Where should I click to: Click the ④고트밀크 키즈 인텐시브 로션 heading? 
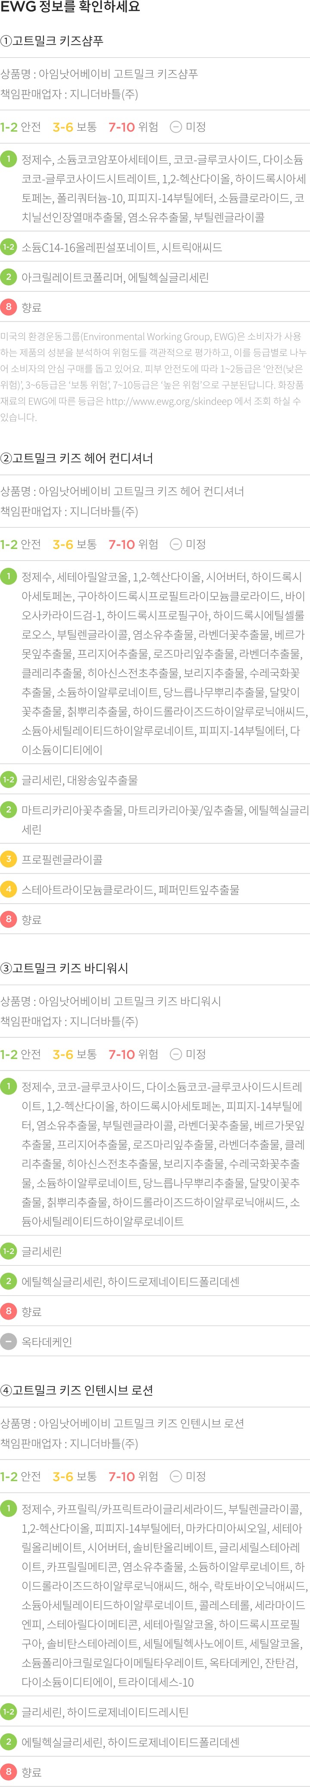click(76, 1389)
